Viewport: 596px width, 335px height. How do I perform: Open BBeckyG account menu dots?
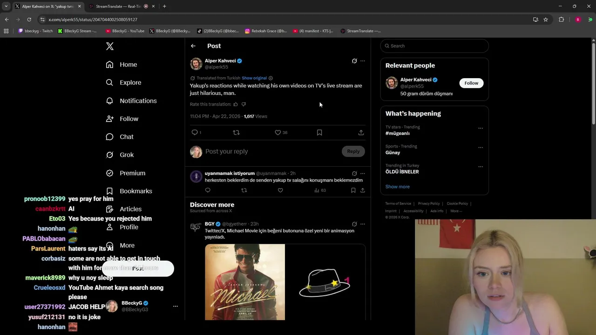point(176,306)
